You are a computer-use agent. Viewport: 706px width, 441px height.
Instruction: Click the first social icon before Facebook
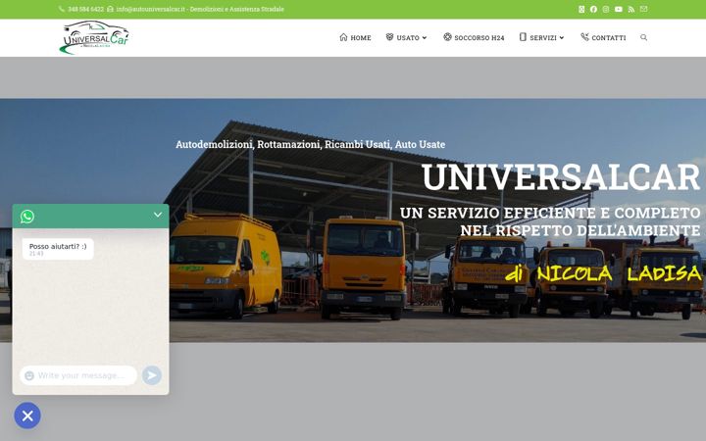[581, 9]
